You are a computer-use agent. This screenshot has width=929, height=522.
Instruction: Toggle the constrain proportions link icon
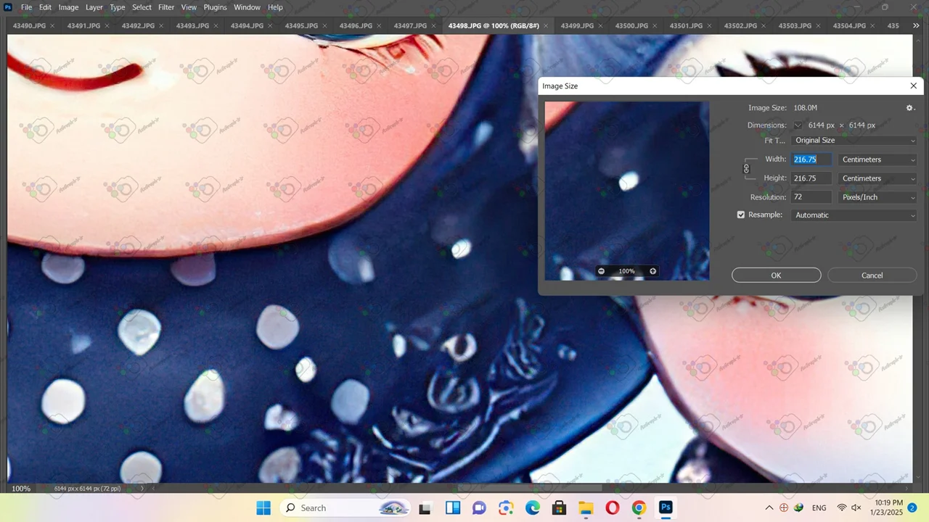click(746, 169)
